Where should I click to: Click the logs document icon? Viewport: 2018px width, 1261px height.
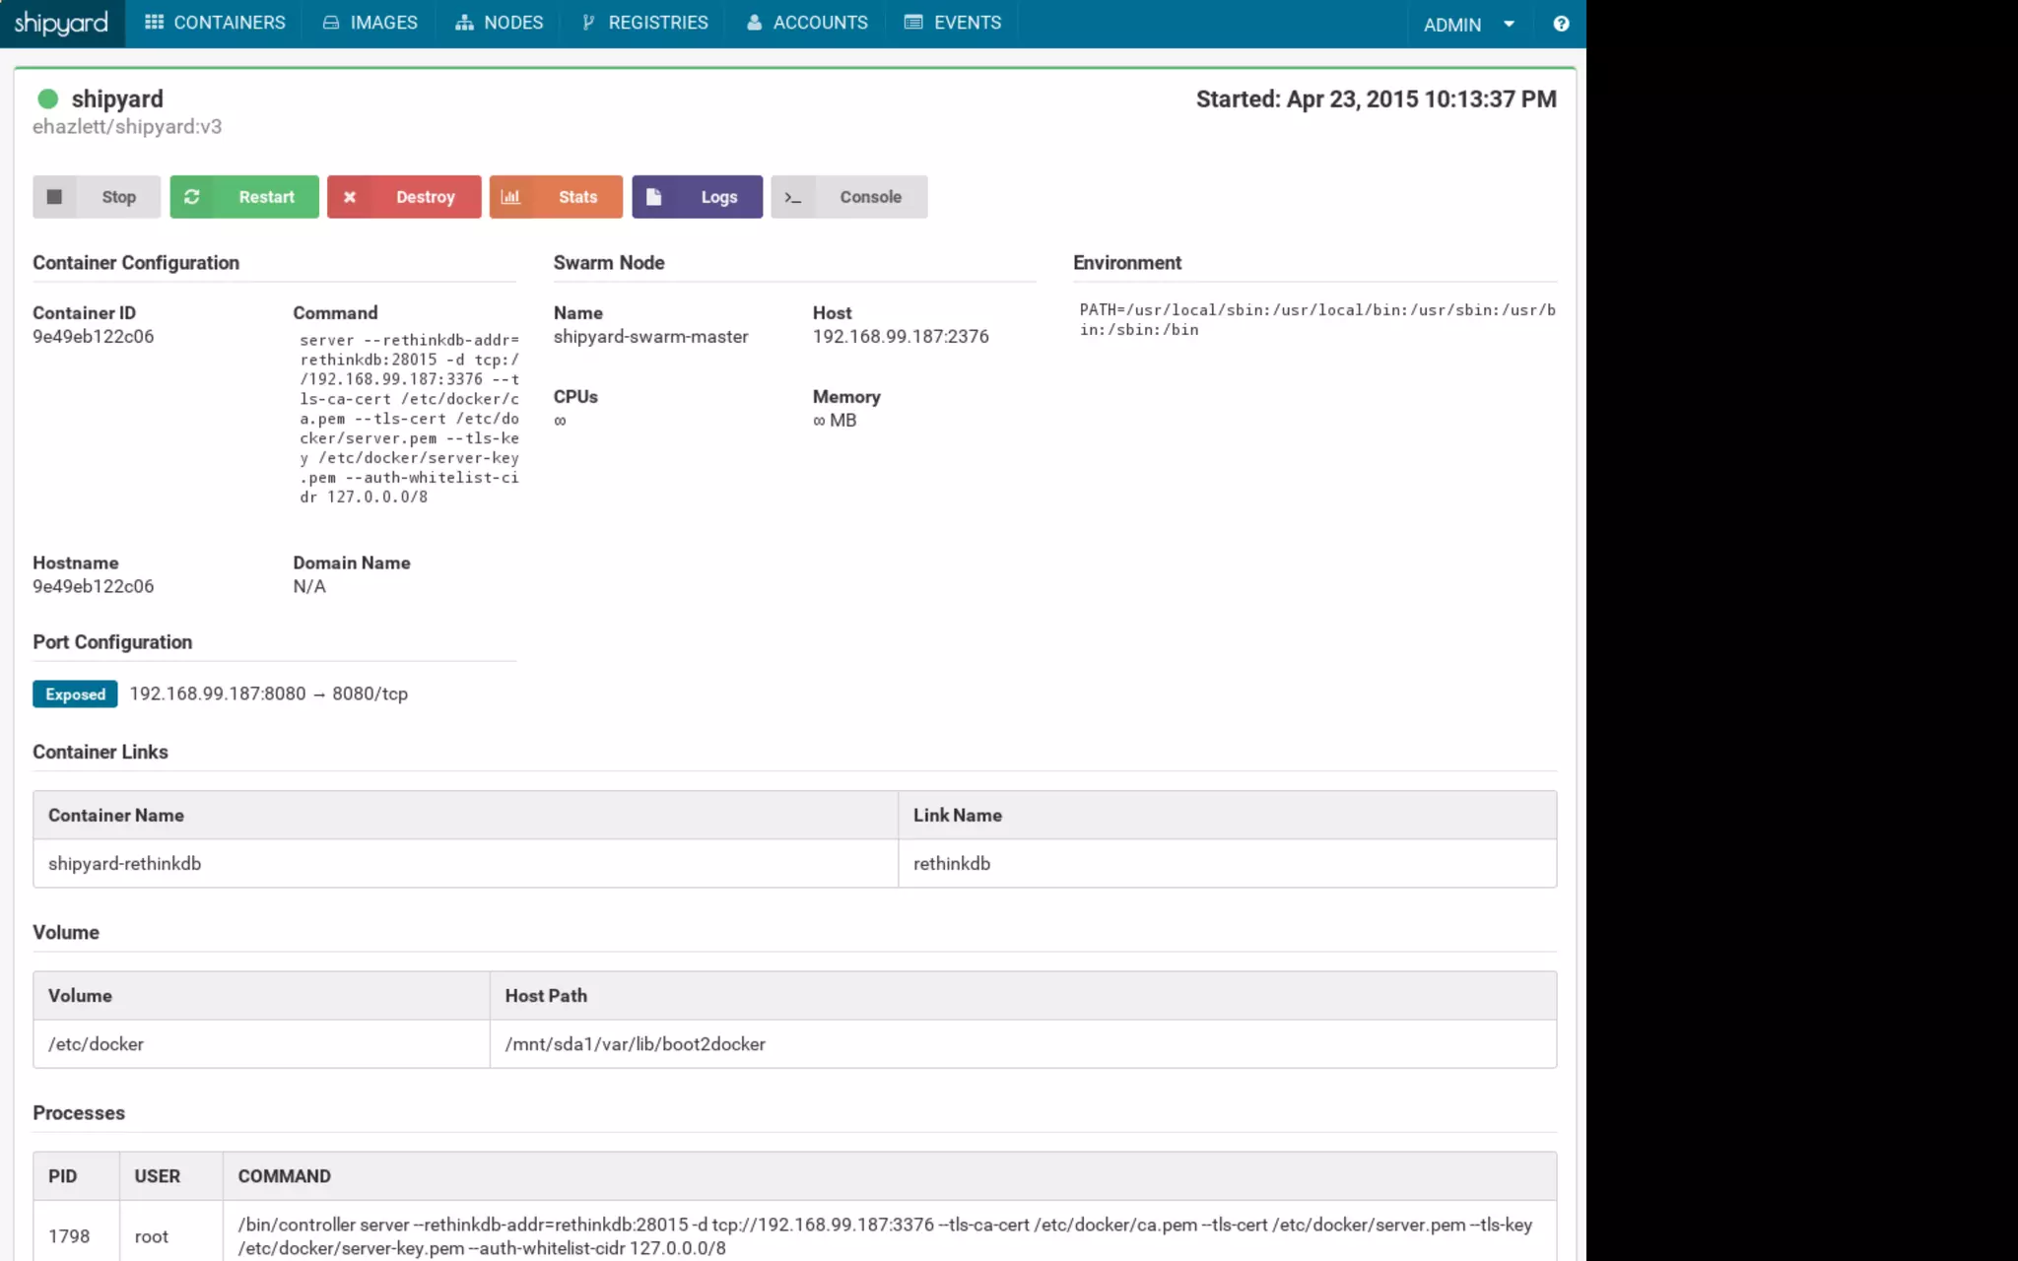(653, 197)
